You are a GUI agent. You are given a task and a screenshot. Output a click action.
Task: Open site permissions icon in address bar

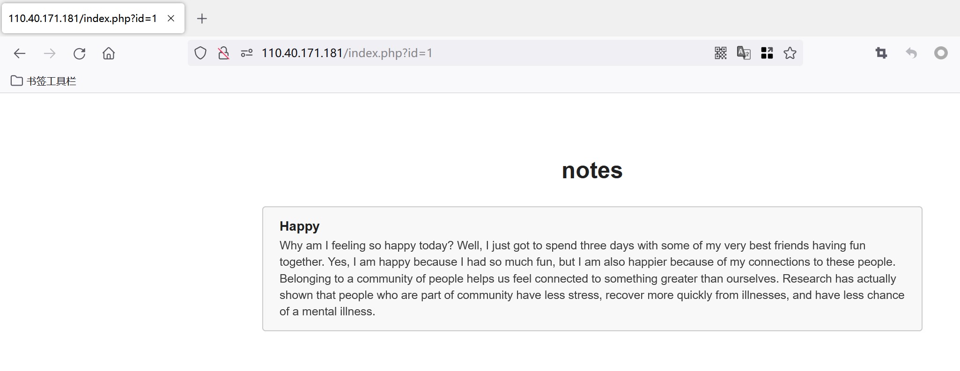pos(247,53)
